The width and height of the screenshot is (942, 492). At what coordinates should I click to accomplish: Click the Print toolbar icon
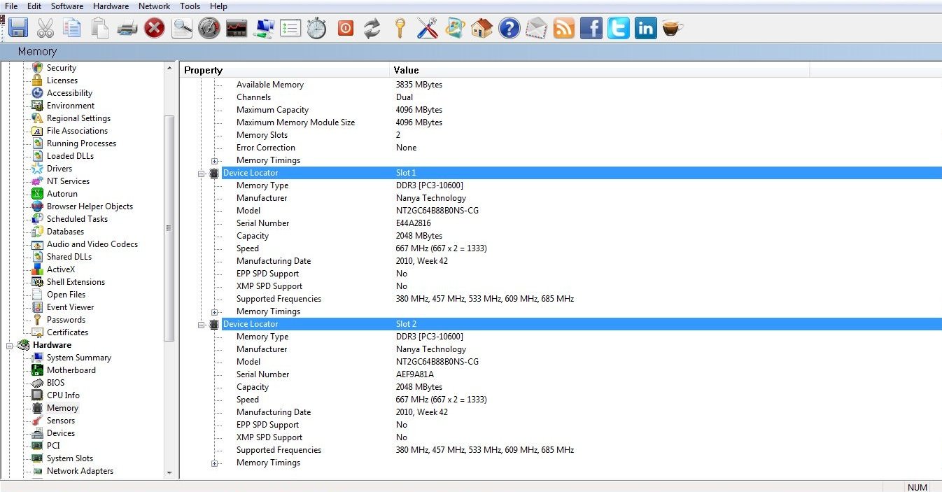[x=127, y=29]
